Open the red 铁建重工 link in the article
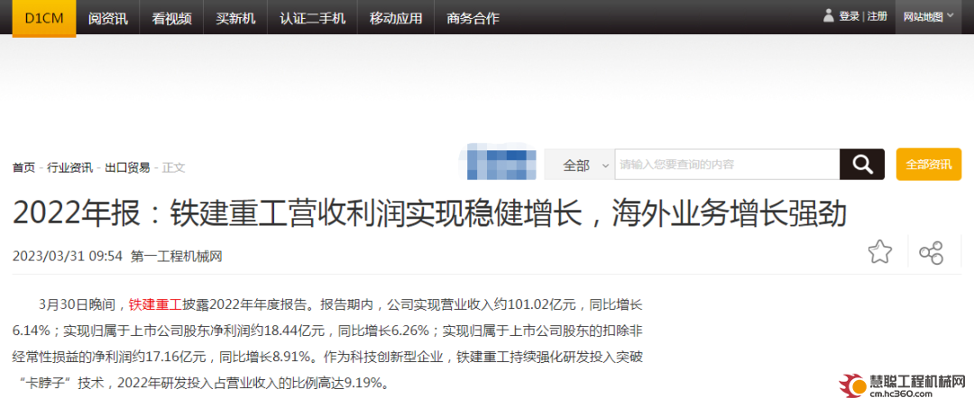Screen dimensions: 974x407 tap(155, 304)
